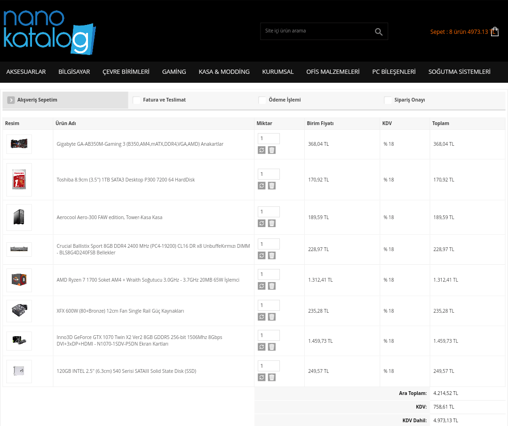Edit quantity field for Gigabyte motherboard

(x=269, y=138)
